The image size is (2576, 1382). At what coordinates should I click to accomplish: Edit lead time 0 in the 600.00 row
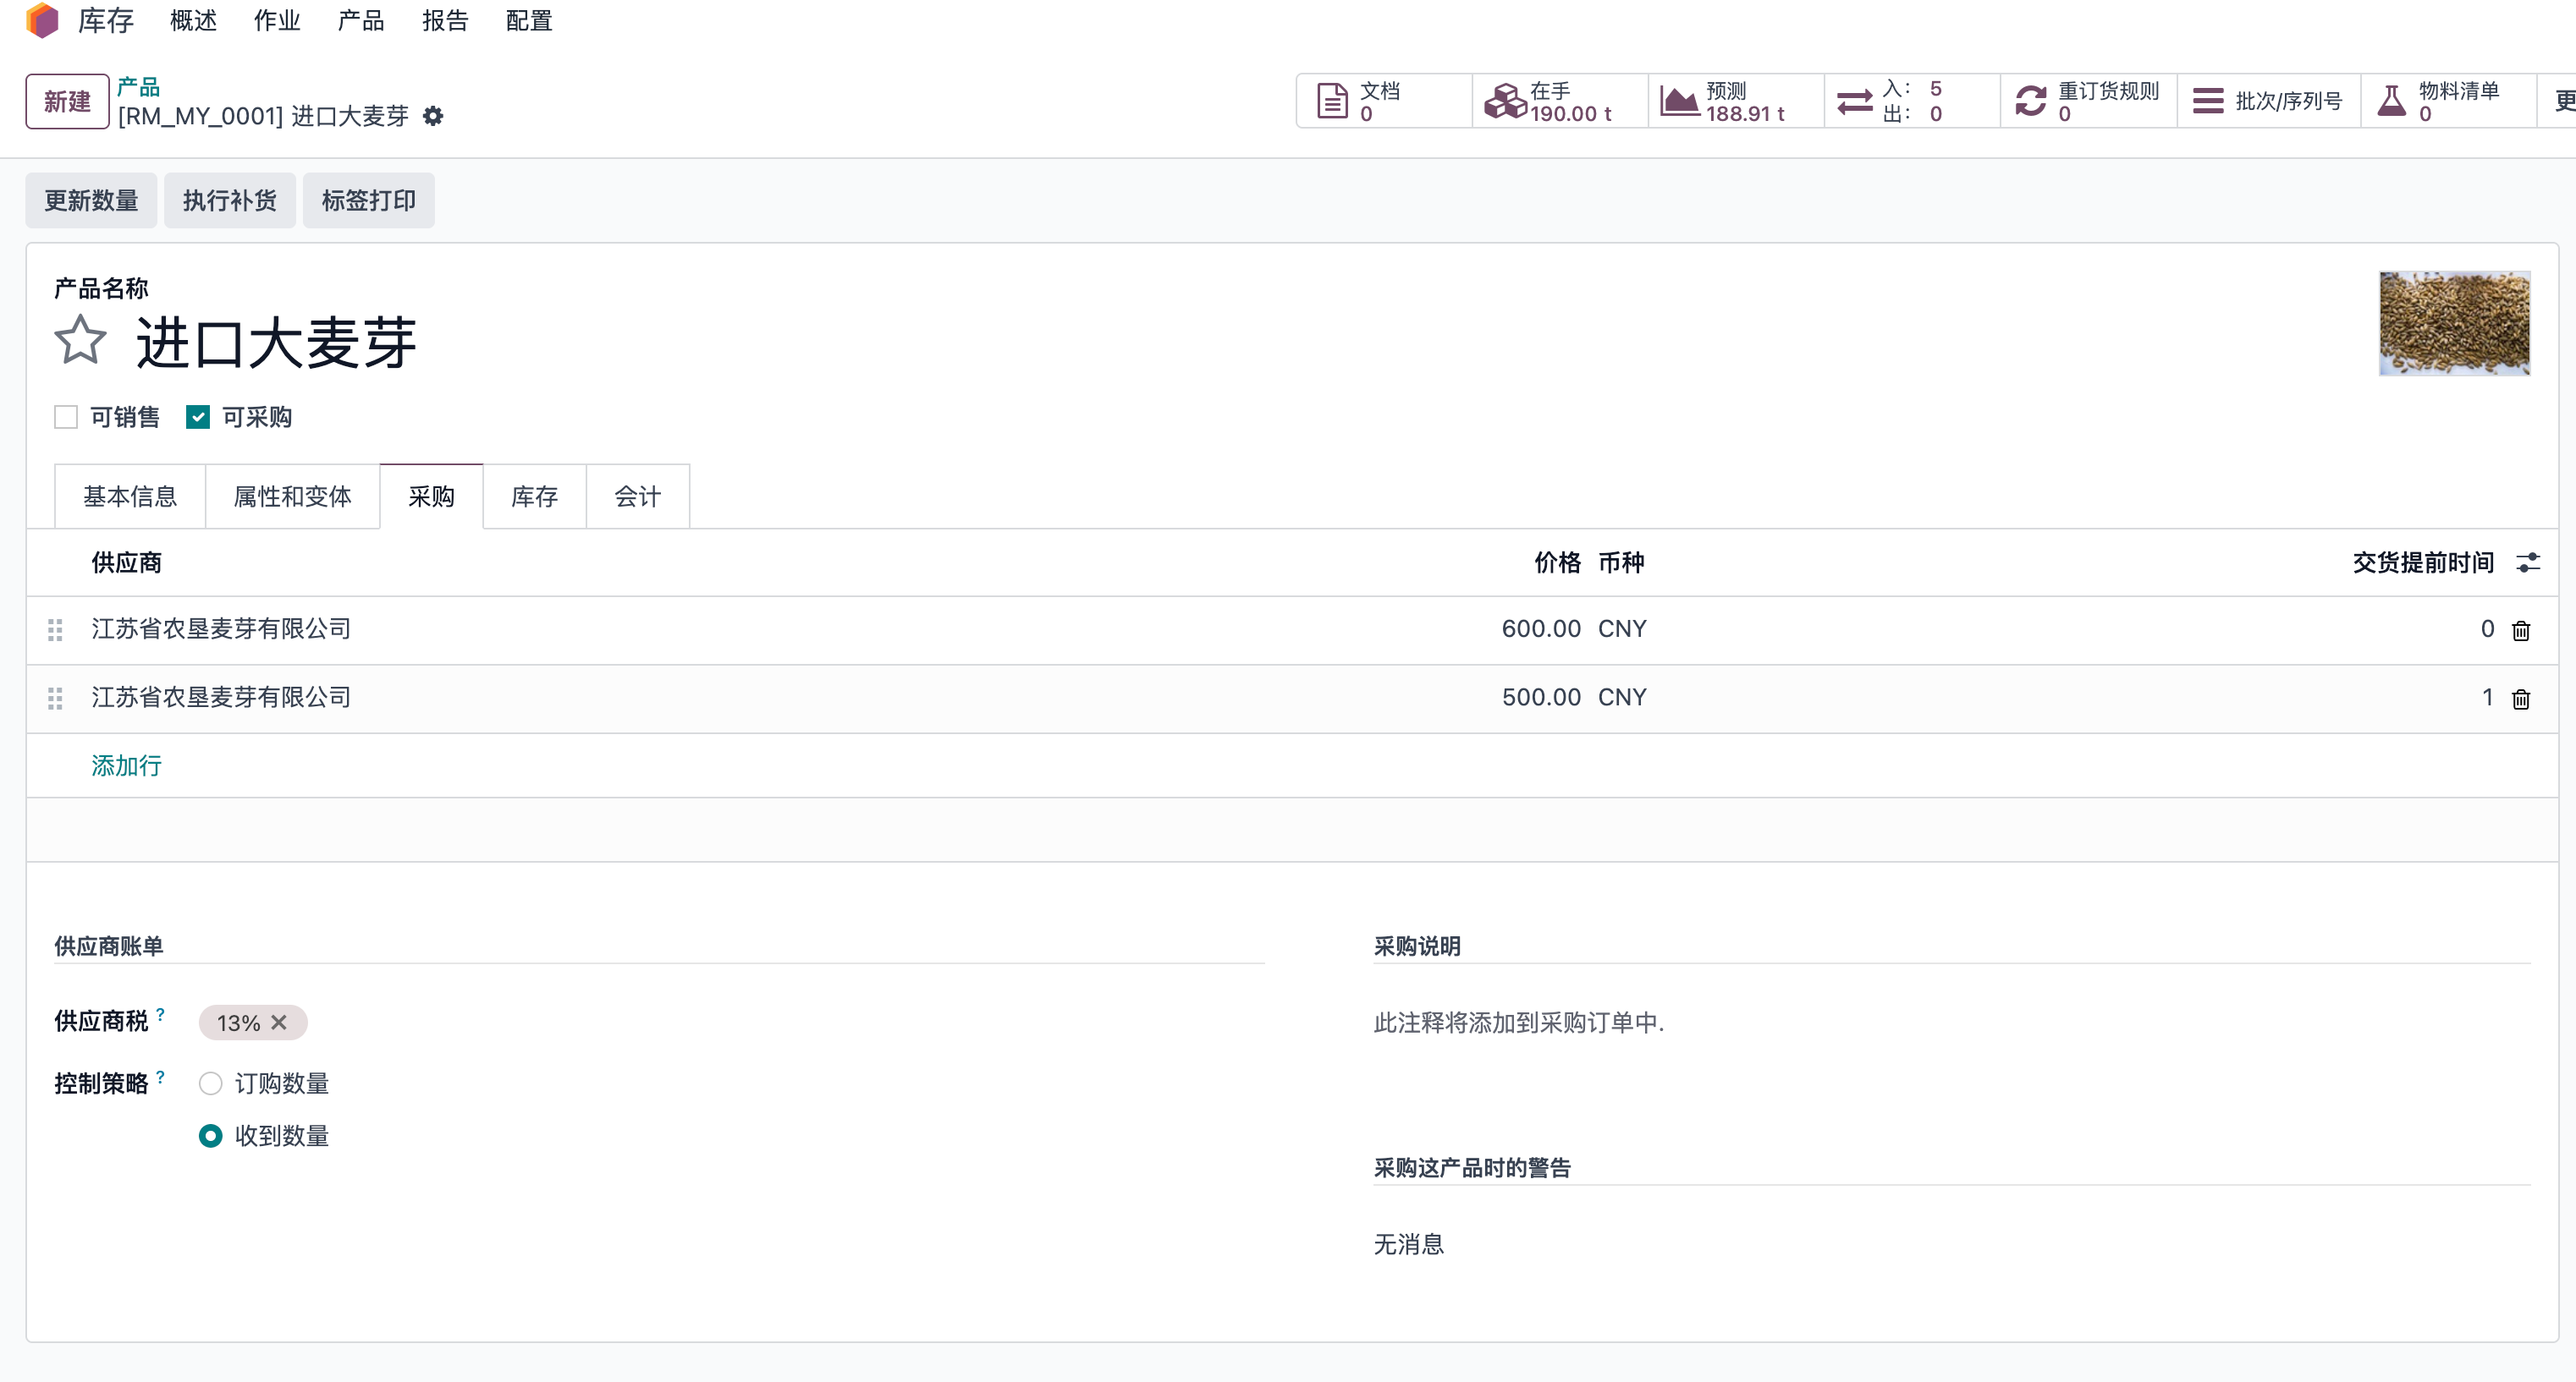(2487, 629)
